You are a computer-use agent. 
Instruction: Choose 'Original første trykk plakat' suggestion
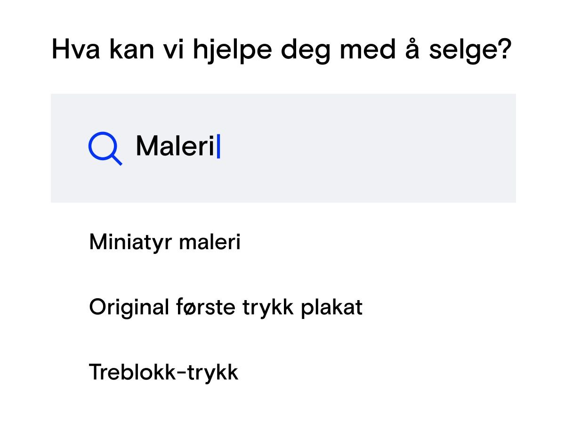(x=226, y=308)
